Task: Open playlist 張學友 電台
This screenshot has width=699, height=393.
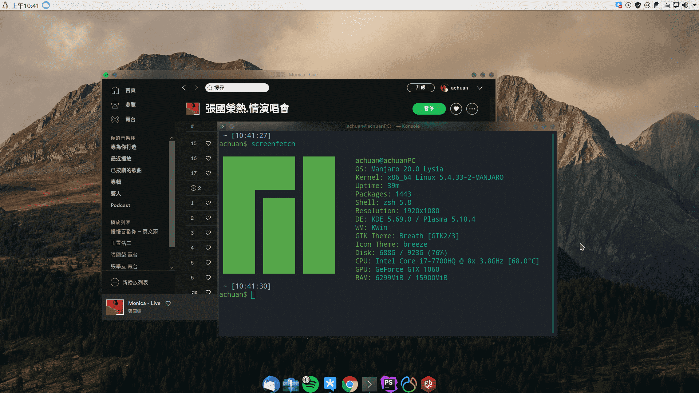Action: [124, 266]
